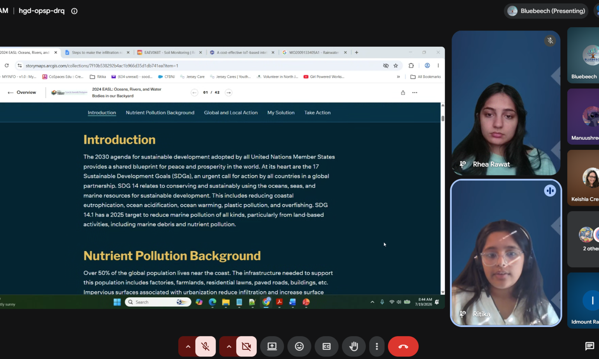Open Chrome profile icon
The image size is (599, 359).
tap(427, 66)
